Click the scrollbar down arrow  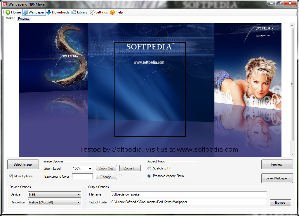[292, 155]
